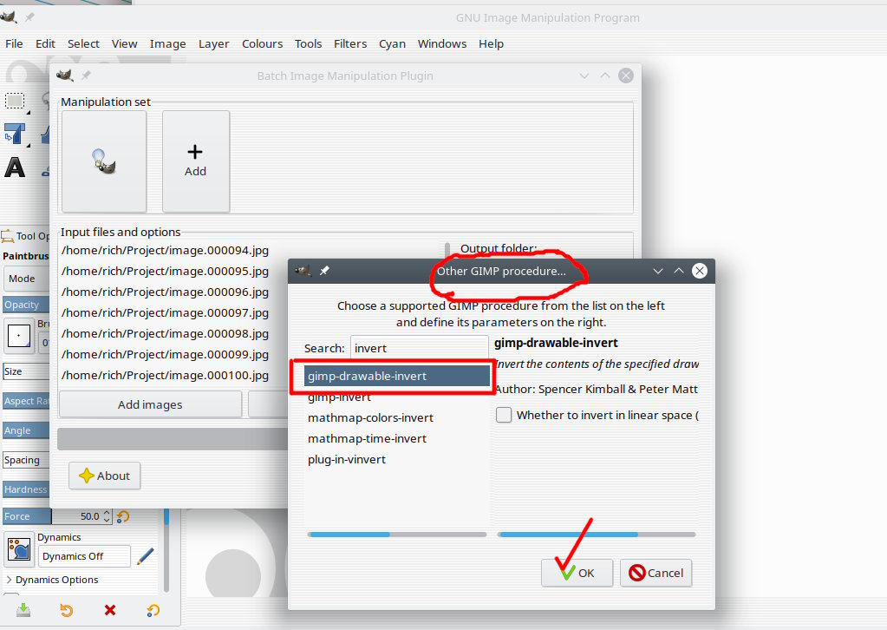Open the Edit menu
This screenshot has width=887, height=630.
tap(45, 43)
